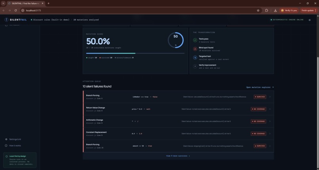Screen dimensions: 319x170
Task: Click the Local-first by design shield icon
Action: (x=6, y=157)
